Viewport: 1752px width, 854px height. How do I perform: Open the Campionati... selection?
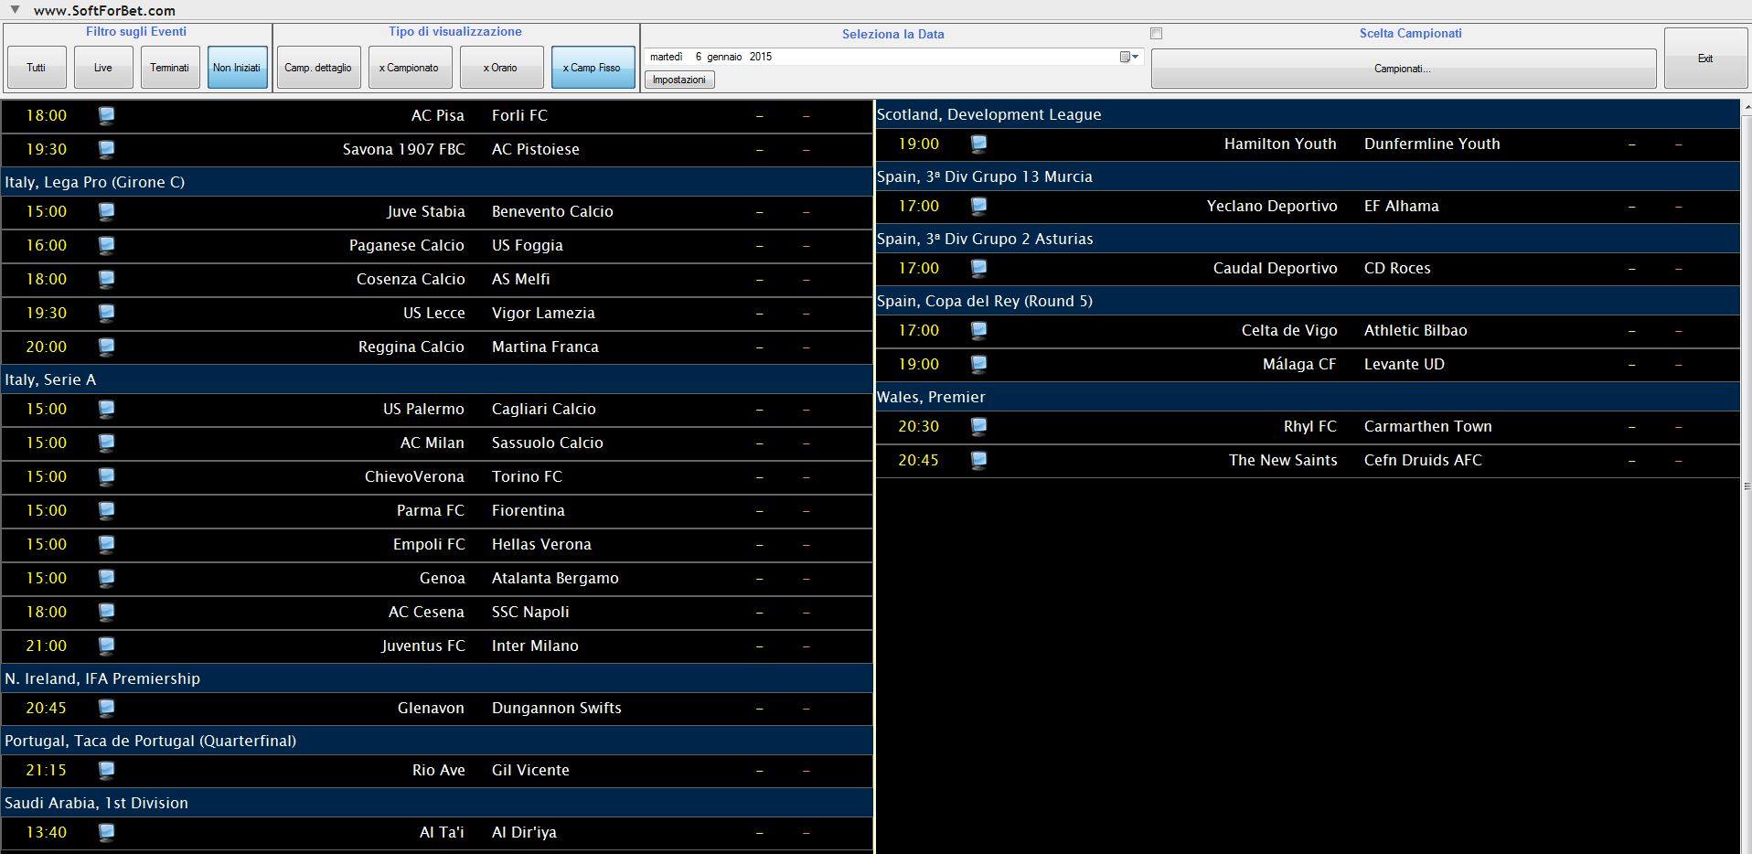pos(1404,69)
